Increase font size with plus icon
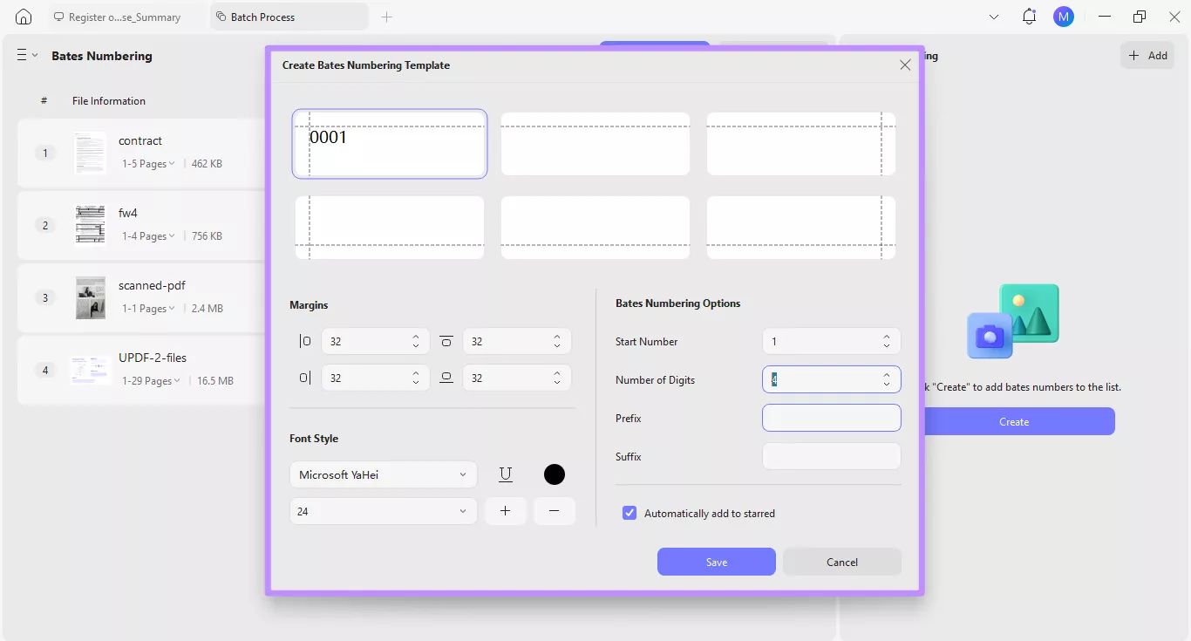 coord(506,511)
